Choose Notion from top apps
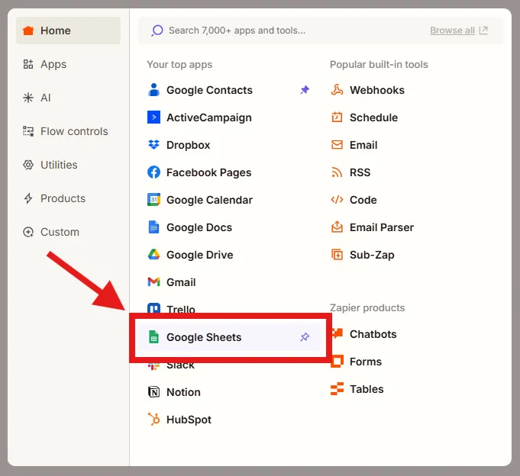The image size is (520, 476). [183, 392]
